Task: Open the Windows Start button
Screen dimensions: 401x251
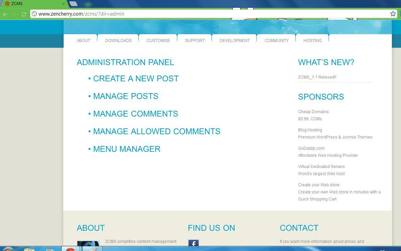Action: coord(8,249)
